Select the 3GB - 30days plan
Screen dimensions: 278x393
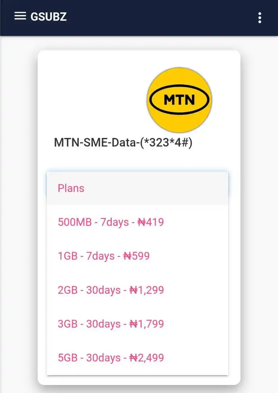coord(138,324)
